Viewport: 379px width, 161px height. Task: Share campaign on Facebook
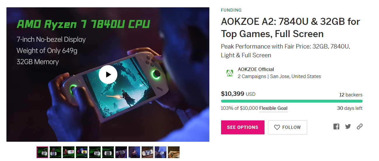click(x=336, y=127)
